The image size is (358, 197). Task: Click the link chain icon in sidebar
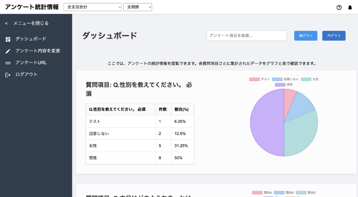tap(8, 63)
